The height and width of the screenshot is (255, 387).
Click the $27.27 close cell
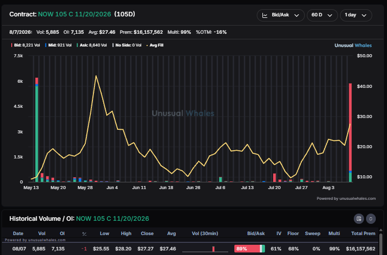[146, 249]
